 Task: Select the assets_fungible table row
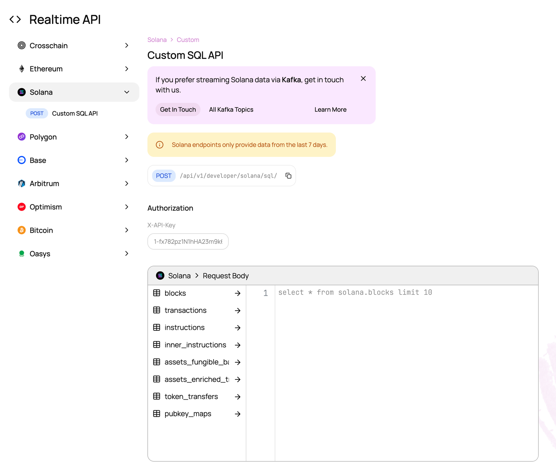pyautogui.click(x=197, y=362)
